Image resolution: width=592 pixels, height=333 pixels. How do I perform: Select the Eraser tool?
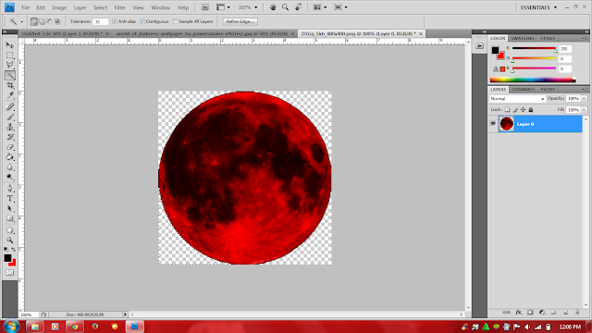click(10, 147)
